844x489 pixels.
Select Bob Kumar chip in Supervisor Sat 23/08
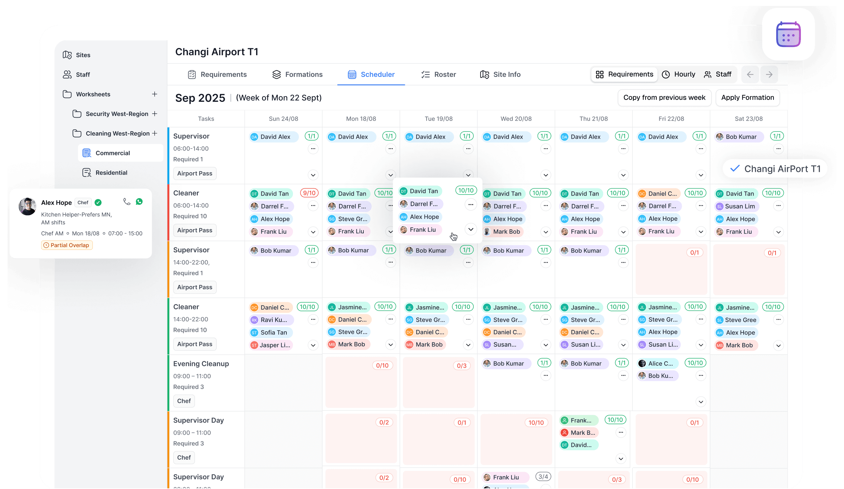tap(739, 137)
